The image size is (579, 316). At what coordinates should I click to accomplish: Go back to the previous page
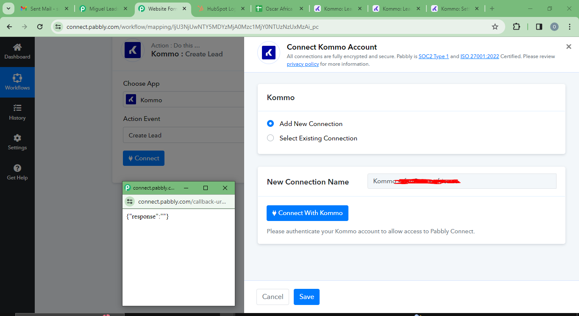[x=10, y=27]
